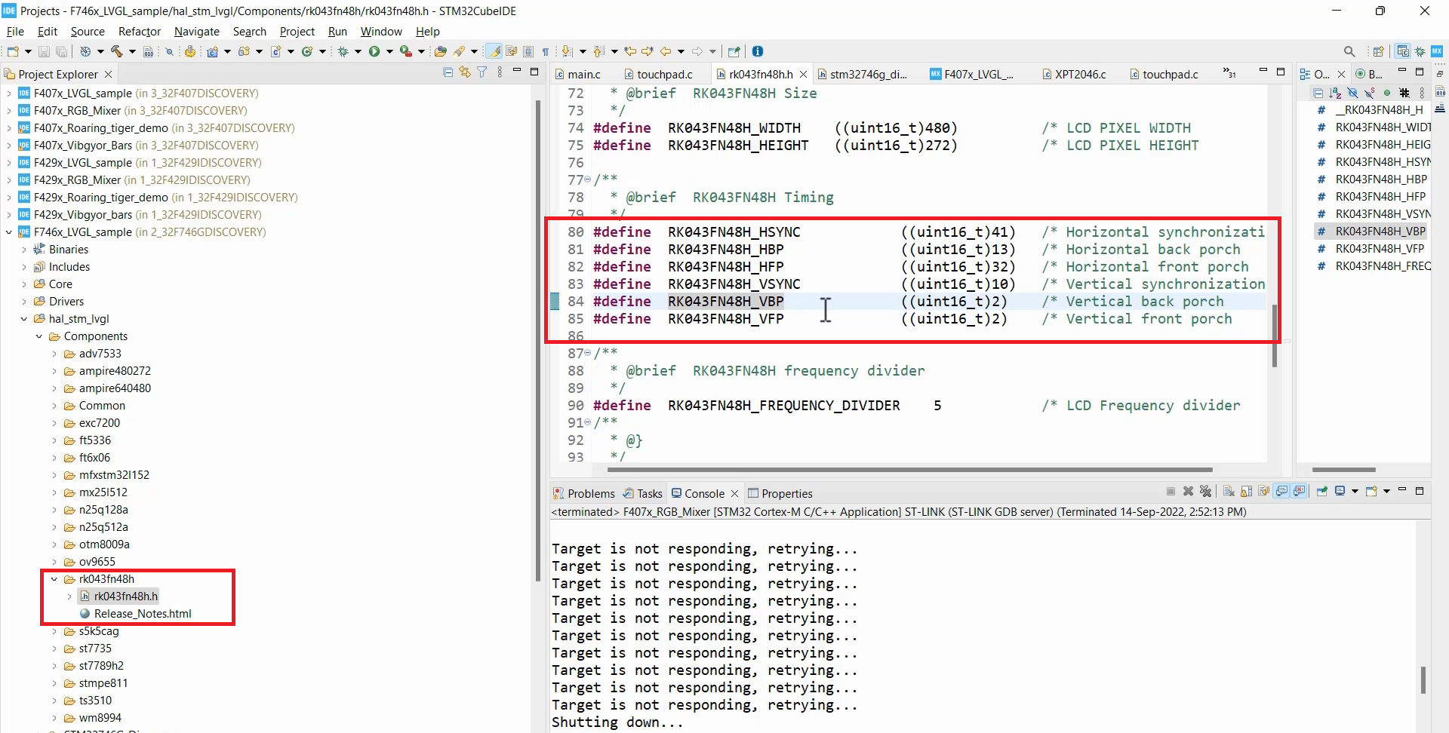Collapse the Components folder
Image resolution: width=1449 pixels, height=733 pixels.
click(39, 336)
